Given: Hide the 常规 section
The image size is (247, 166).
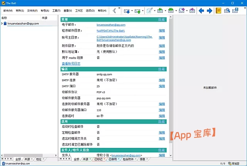Looking at the screenshot, I should pyautogui.click(x=161, y=19).
